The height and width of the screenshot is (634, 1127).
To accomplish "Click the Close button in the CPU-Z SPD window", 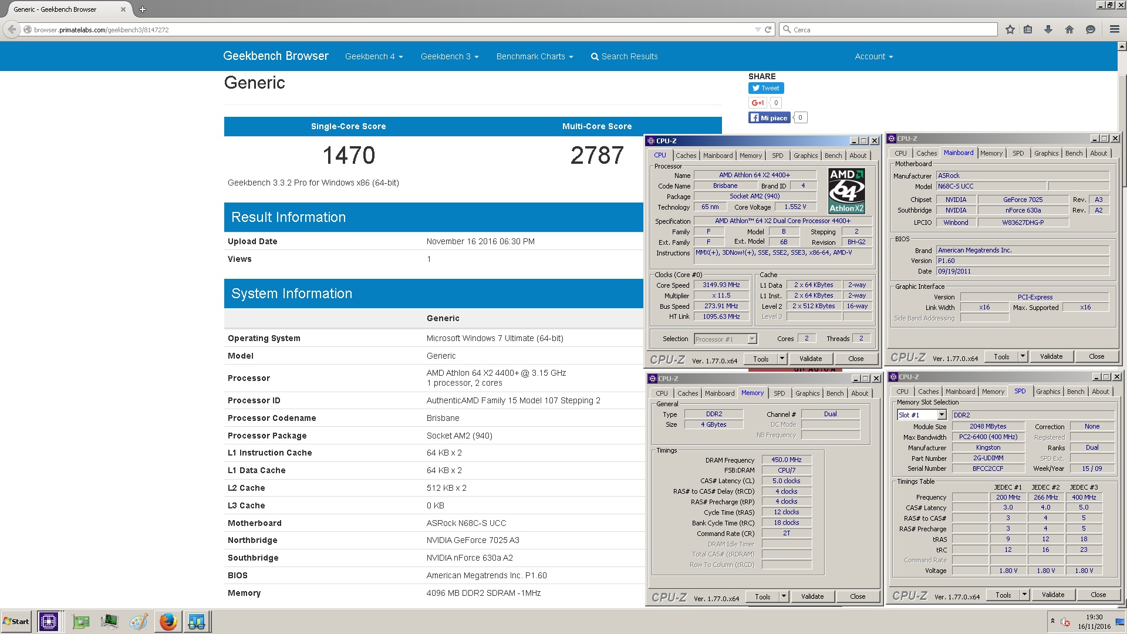I will tap(1098, 595).
